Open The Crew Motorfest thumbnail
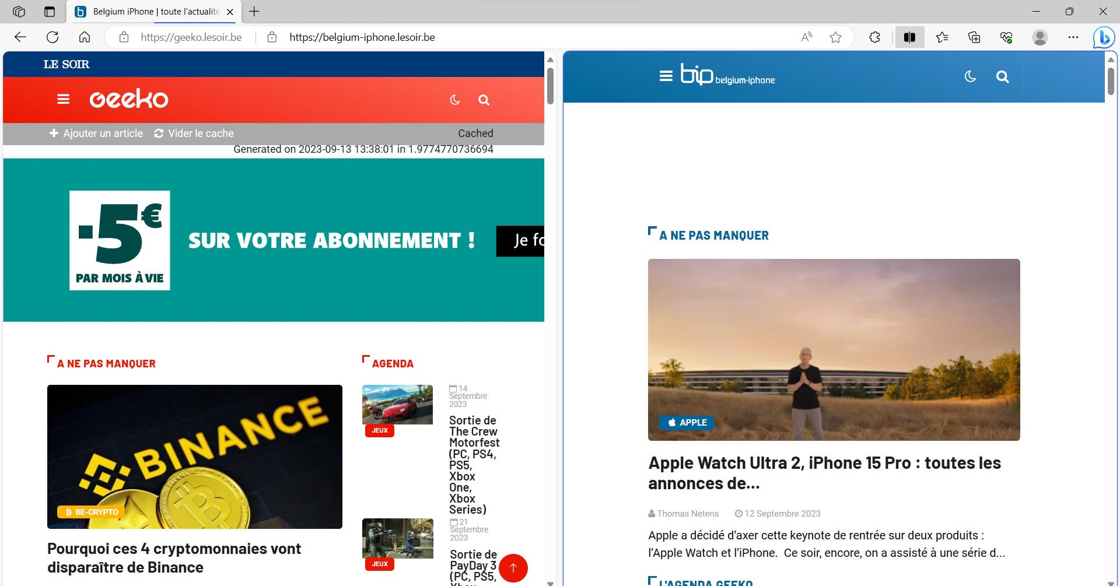Image resolution: width=1120 pixels, height=586 pixels. tap(397, 405)
